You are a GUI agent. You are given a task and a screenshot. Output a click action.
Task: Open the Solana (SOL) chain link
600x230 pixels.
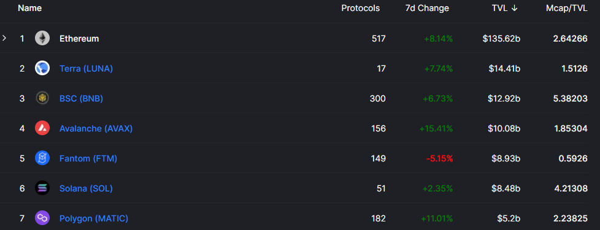click(x=86, y=188)
